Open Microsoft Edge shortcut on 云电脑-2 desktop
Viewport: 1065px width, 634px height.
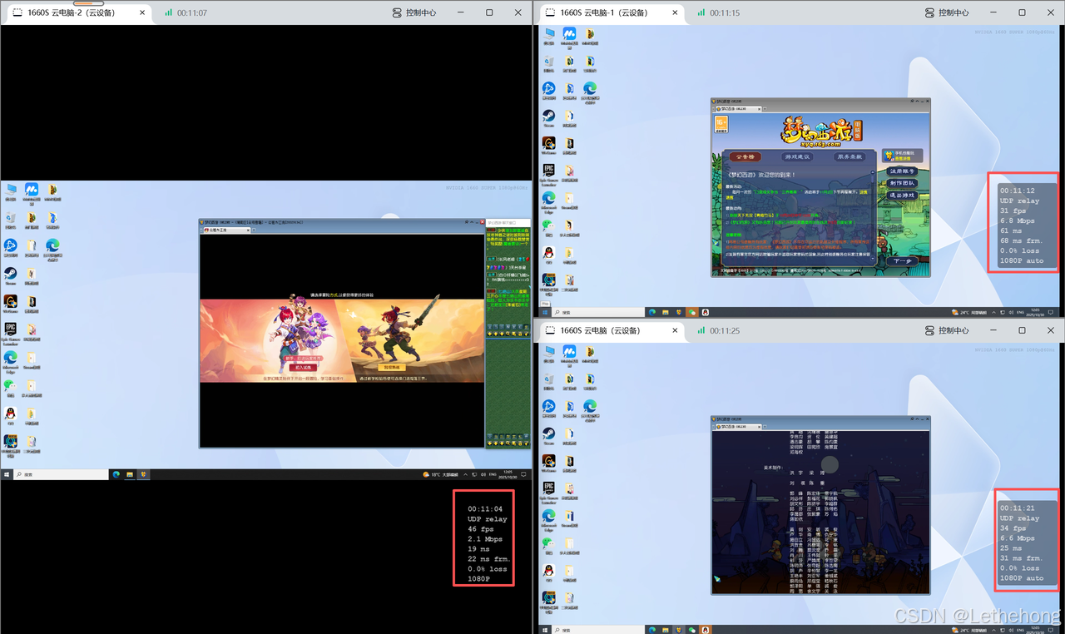pyautogui.click(x=11, y=359)
